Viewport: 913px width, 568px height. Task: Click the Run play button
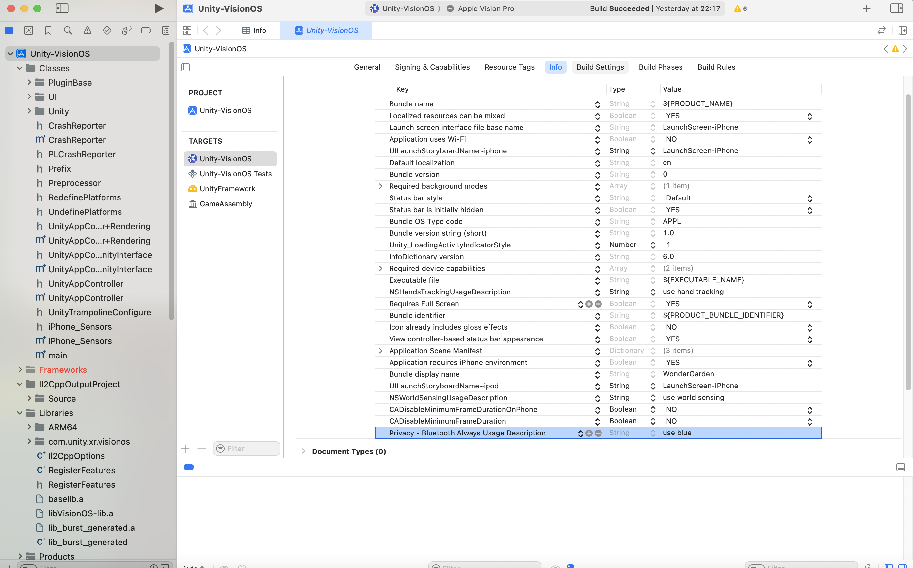point(159,8)
